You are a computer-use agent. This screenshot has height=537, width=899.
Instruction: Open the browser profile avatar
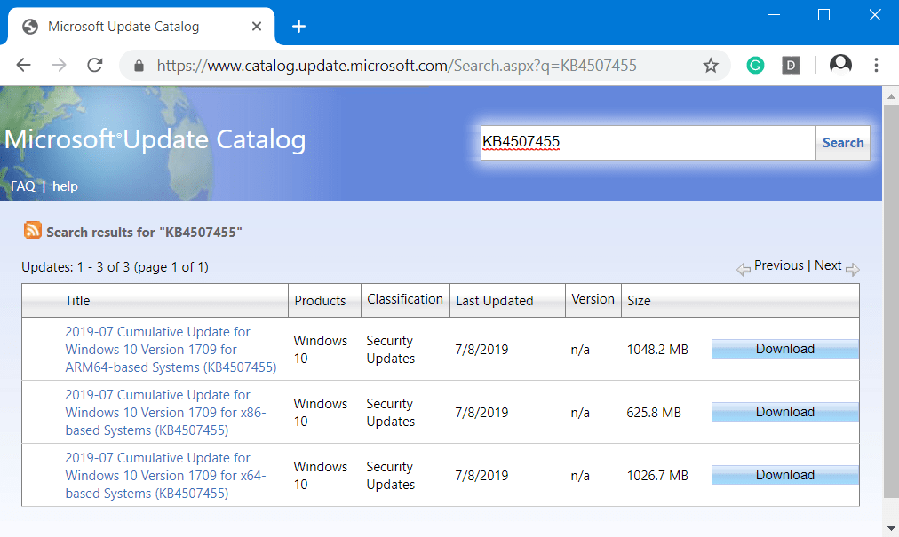click(840, 65)
